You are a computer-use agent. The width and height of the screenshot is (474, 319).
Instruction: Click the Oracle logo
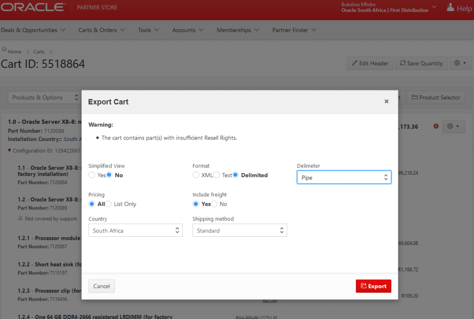(x=32, y=7)
